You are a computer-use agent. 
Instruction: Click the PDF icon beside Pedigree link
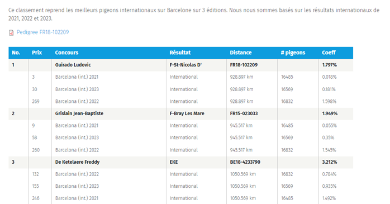click(11, 32)
